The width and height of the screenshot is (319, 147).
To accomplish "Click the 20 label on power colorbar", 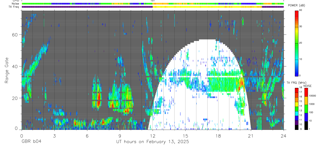I will [301, 43].
